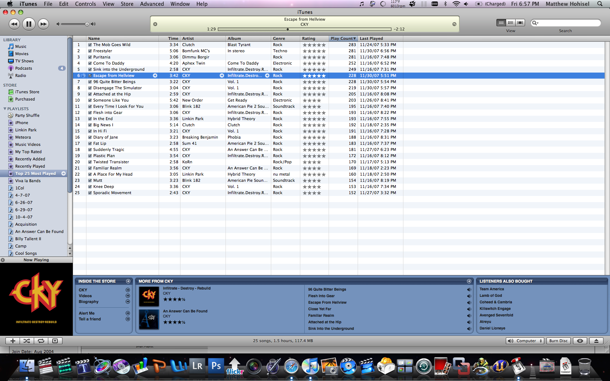Open Movies library in sidebar
The image size is (610, 381).
22,54
